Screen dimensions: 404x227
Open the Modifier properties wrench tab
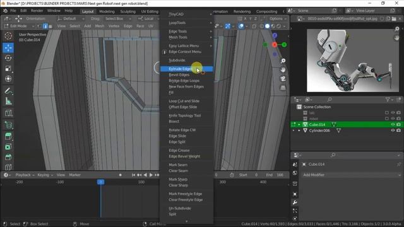tap(295, 202)
